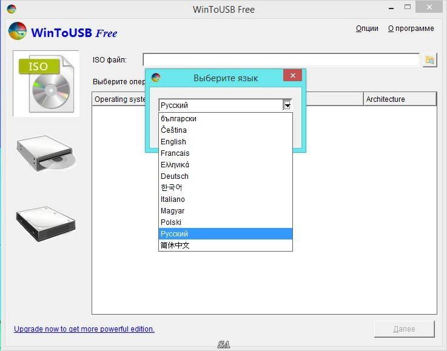Click the app icon in main title bar

[12, 9]
